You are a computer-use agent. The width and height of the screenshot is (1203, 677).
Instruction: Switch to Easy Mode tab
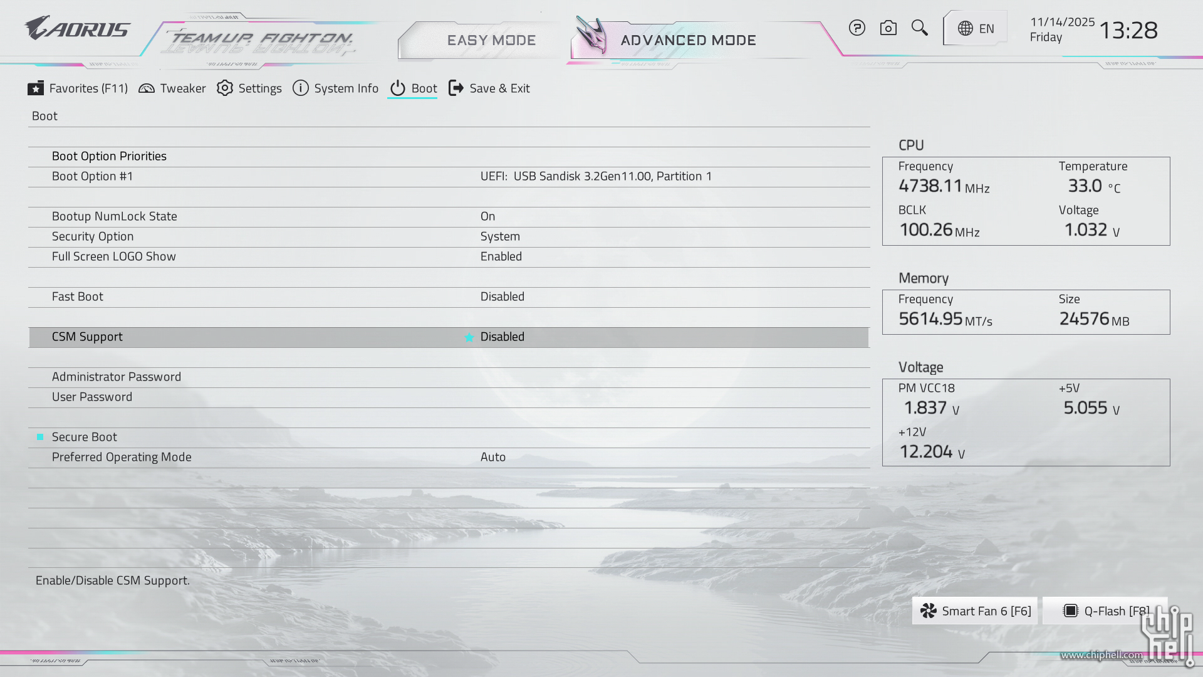[x=491, y=41]
